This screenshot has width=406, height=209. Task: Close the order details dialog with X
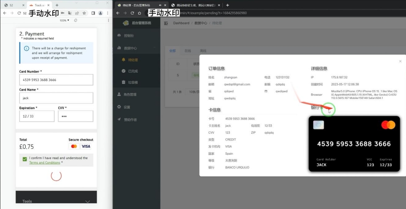click(400, 61)
